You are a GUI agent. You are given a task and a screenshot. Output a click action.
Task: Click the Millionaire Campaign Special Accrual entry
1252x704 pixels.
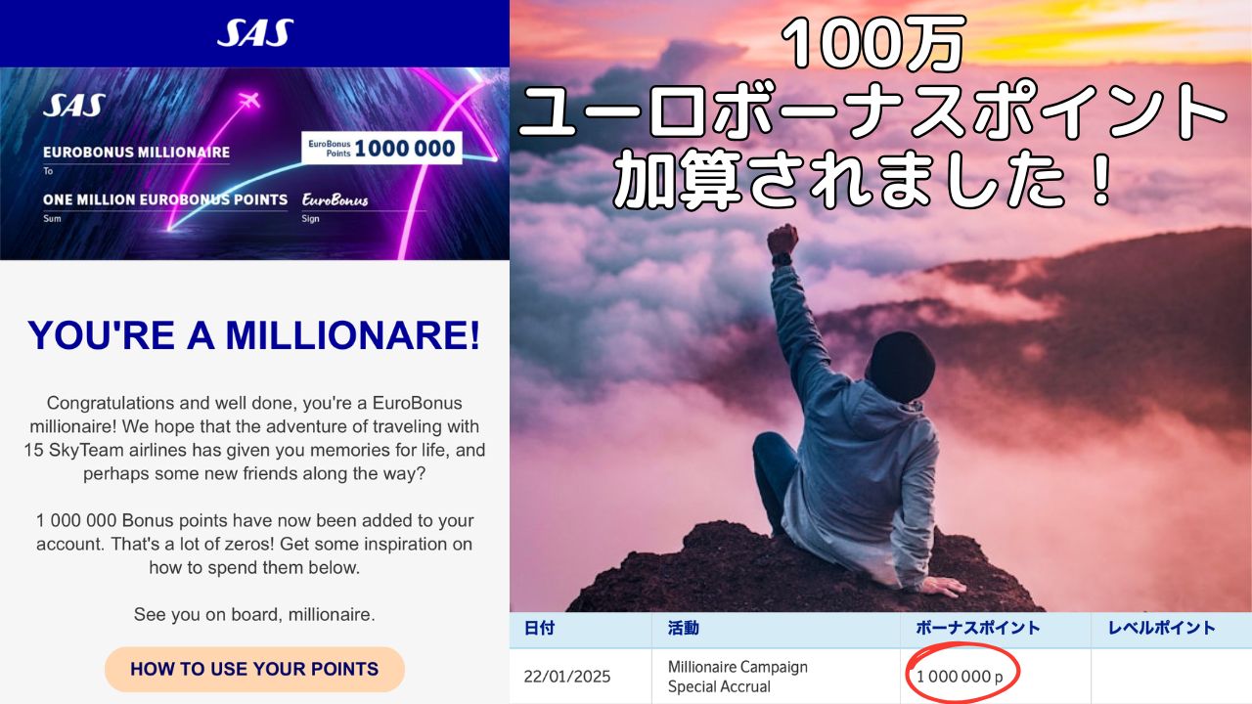(x=738, y=677)
